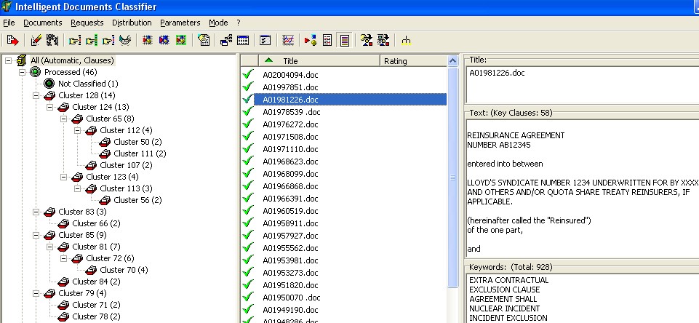Image resolution: width=699 pixels, height=323 pixels.
Task: Click the hierarchy tree view toolbar icon
Action: pyautogui.click(x=226, y=41)
